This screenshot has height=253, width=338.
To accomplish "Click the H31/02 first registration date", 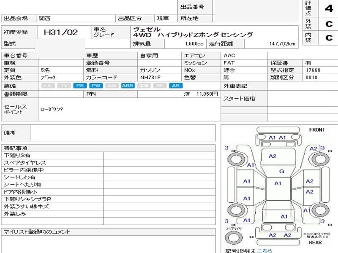I will (x=60, y=32).
